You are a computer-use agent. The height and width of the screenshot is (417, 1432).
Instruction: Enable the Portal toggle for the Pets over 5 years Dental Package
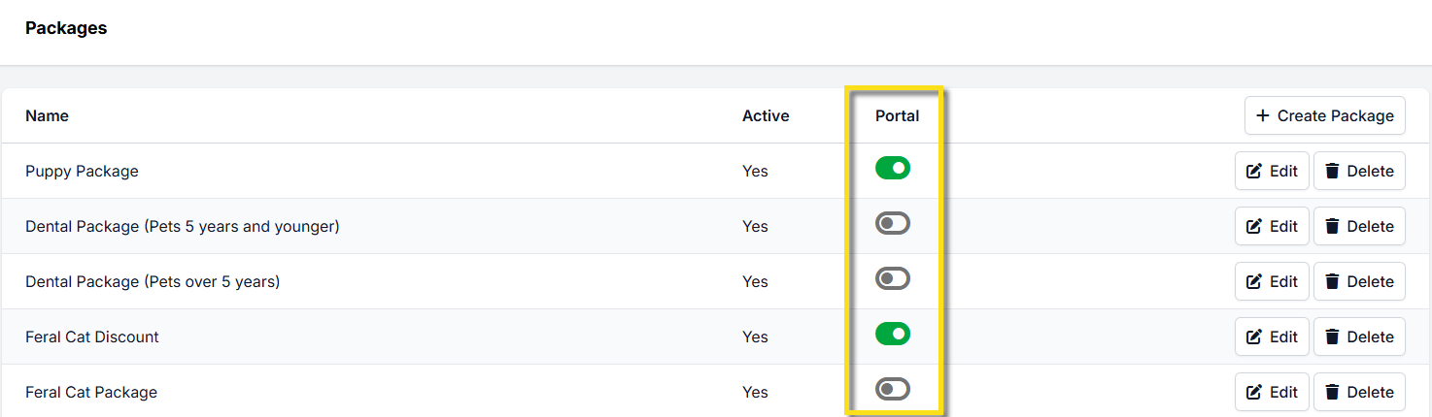[893, 279]
